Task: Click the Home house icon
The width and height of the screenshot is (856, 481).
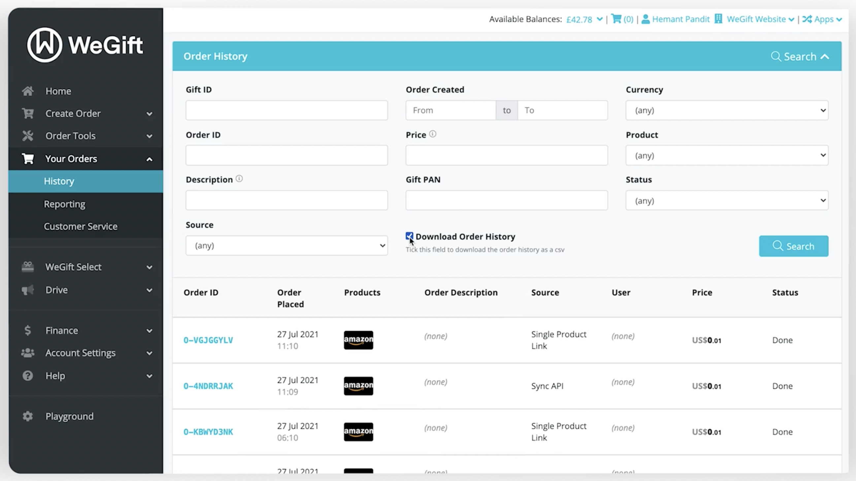Action: click(28, 91)
